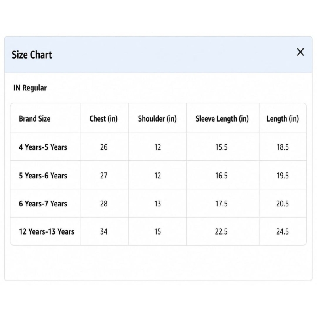Click the Size Chart title
This screenshot has height=317, width=317.
[32, 55]
